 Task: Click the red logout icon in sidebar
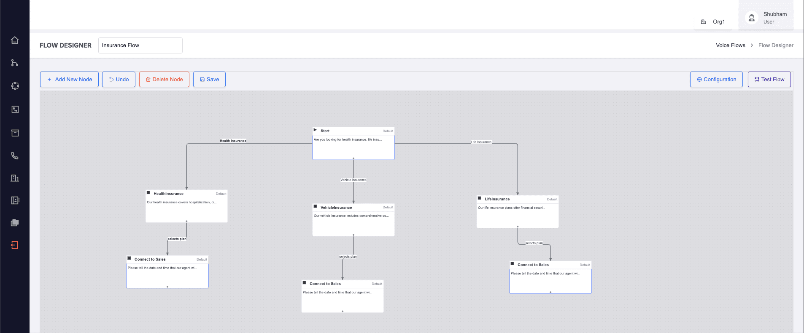coord(15,245)
